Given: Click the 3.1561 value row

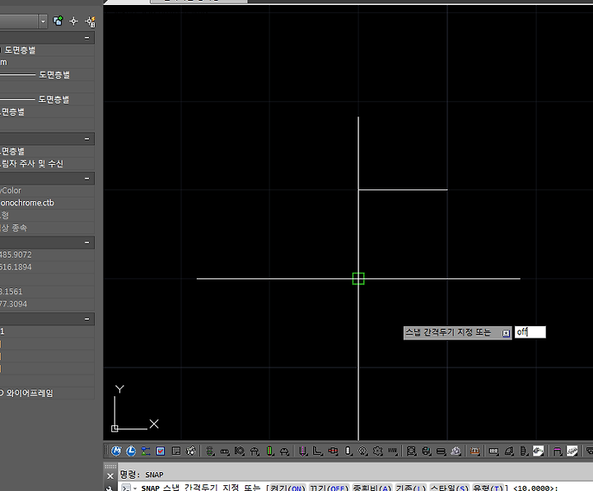Looking at the screenshot, I should point(47,292).
